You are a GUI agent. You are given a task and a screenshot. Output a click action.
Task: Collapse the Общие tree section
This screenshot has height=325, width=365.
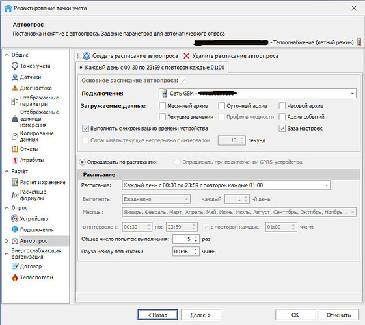click(x=7, y=55)
